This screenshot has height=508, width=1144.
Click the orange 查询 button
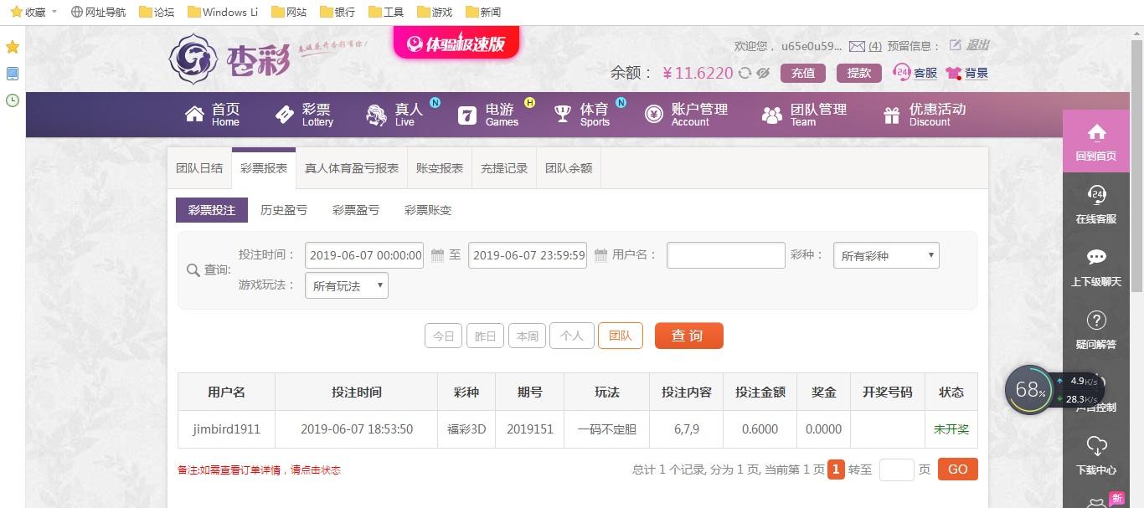689,336
